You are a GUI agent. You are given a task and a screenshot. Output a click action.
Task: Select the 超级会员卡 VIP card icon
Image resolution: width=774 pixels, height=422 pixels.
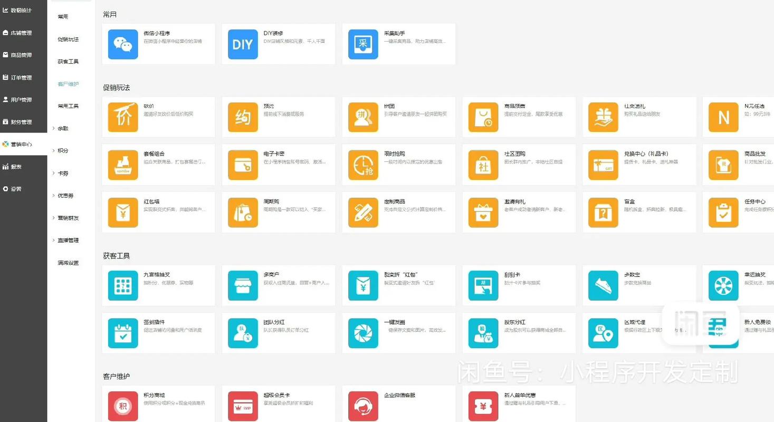[x=243, y=406]
